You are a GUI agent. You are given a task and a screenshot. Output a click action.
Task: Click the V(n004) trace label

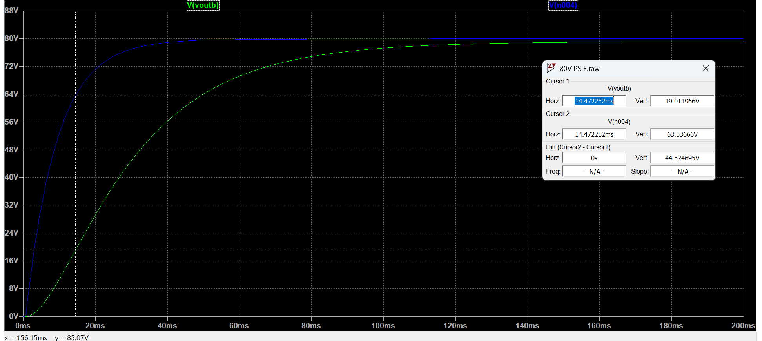(563, 5)
